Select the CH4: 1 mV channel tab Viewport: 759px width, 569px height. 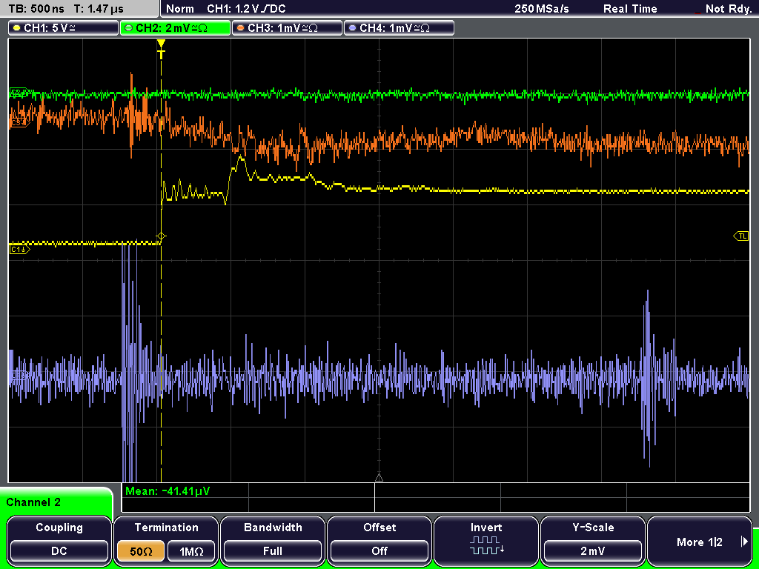[399, 27]
